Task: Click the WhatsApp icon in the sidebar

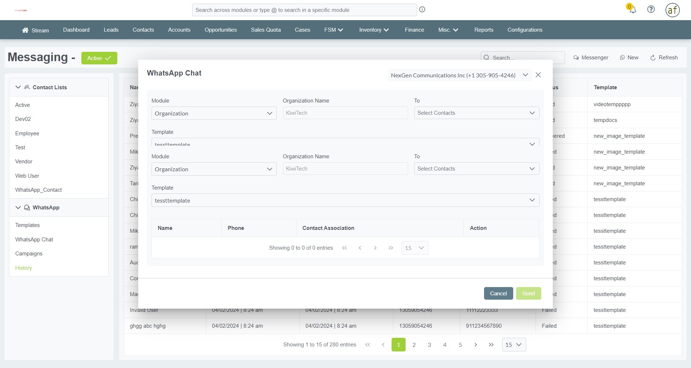Action: [27, 207]
